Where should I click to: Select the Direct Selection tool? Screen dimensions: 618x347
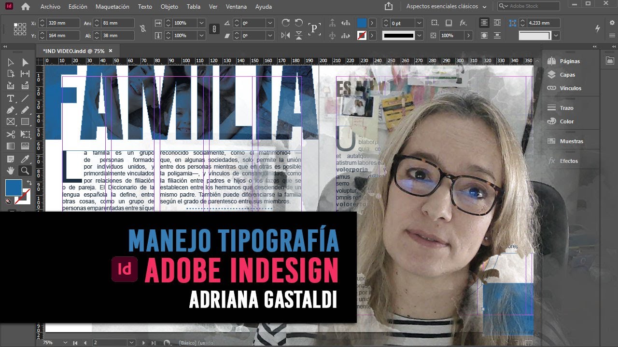click(x=25, y=62)
